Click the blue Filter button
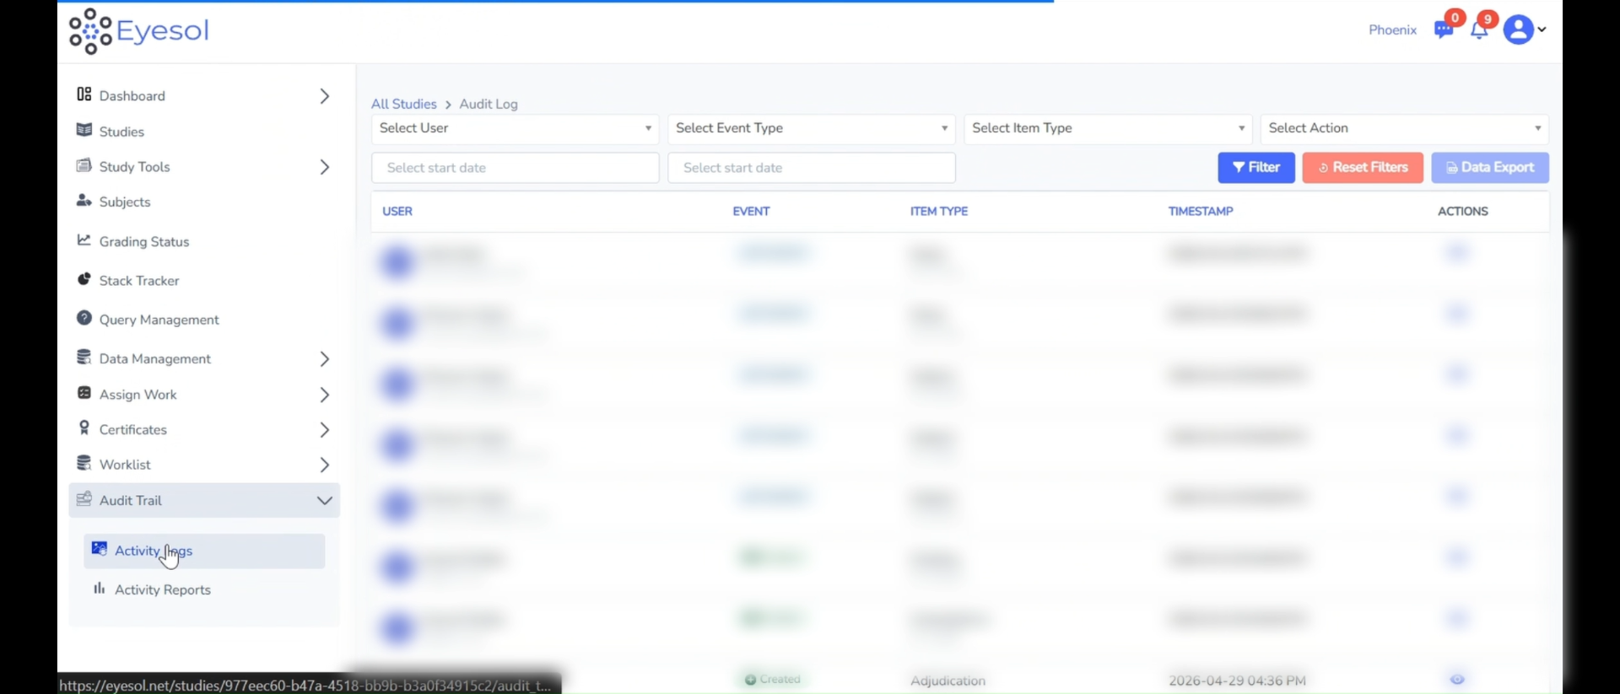 [1255, 168]
